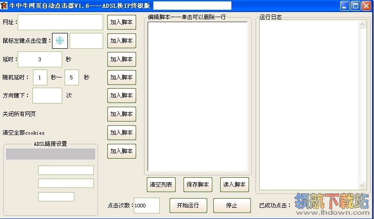The image size is (374, 219).
Task: Add 关闭所有网页 action to script
Action: click(x=122, y=114)
